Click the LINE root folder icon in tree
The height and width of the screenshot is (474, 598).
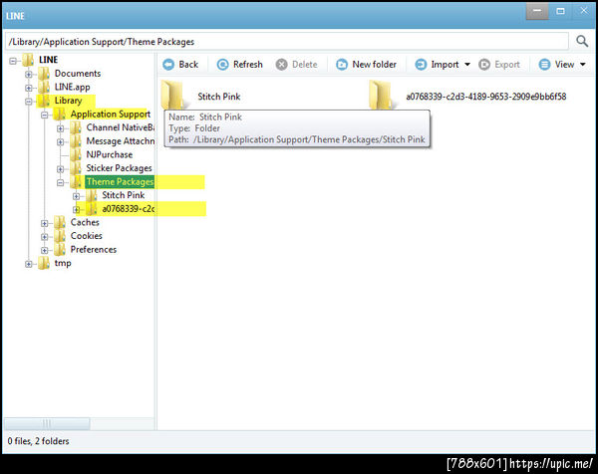click(29, 60)
